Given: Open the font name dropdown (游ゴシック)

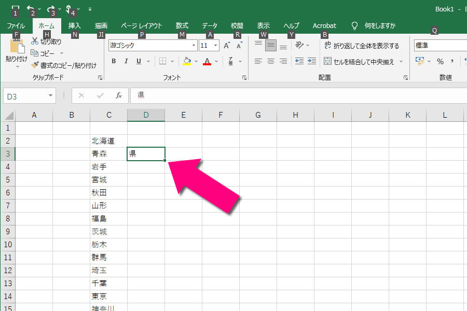Looking at the screenshot, I should point(194,46).
